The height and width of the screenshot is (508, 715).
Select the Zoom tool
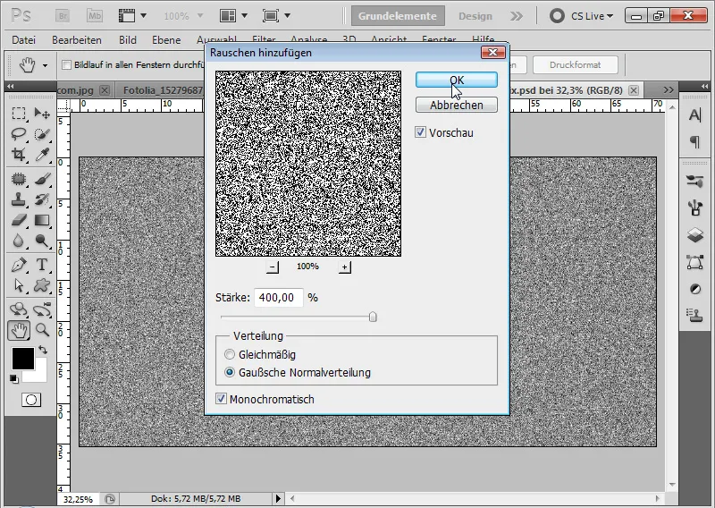point(42,329)
